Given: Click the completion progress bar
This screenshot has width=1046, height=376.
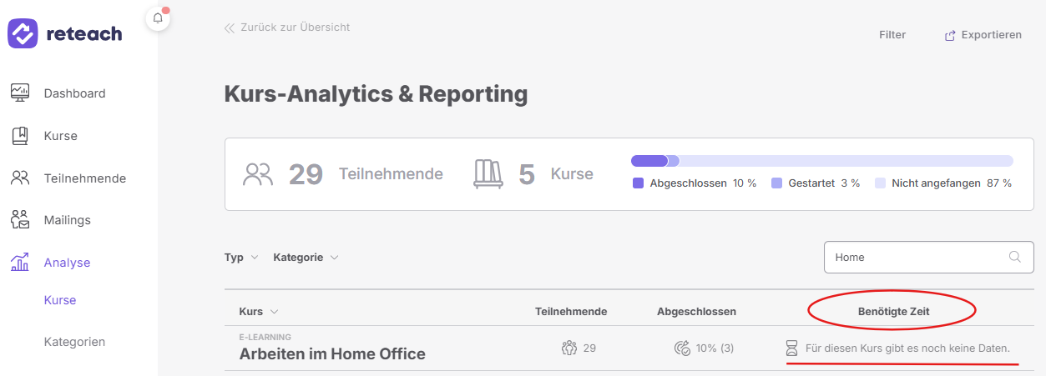Looking at the screenshot, I should click(x=822, y=161).
